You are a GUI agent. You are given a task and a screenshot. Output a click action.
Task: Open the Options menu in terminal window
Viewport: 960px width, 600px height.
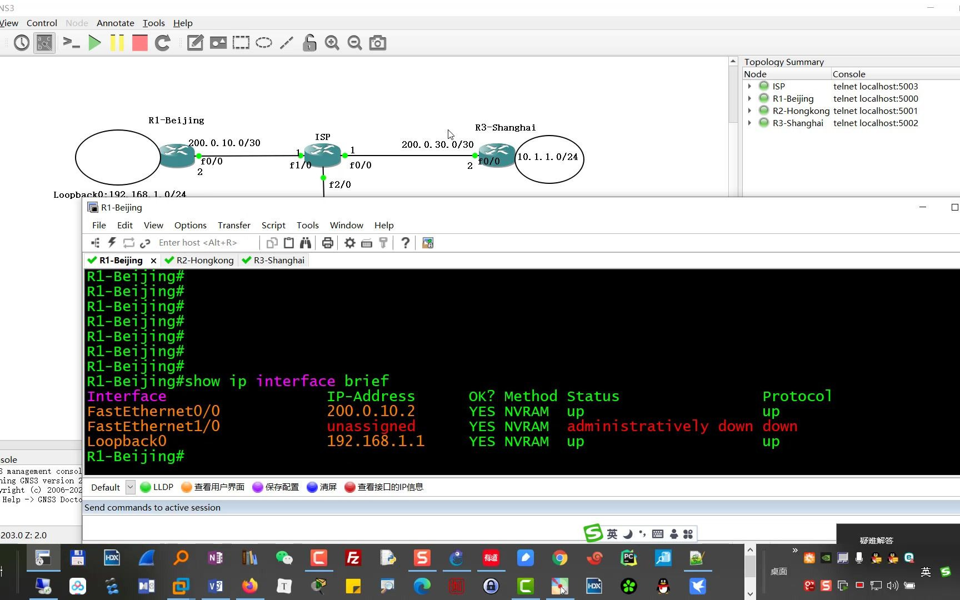[x=190, y=225]
